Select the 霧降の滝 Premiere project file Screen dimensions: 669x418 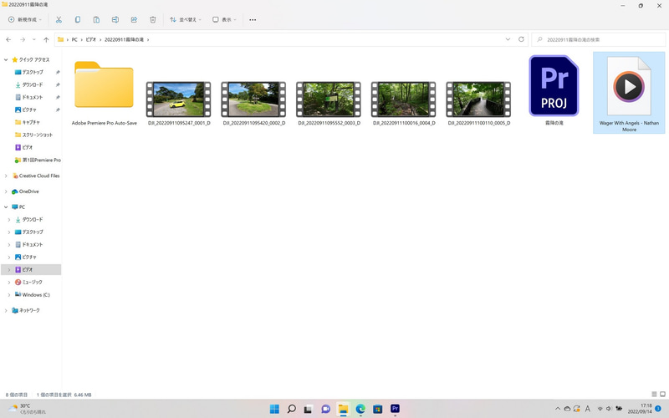click(554, 90)
